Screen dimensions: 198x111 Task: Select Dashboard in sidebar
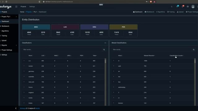[9, 21]
